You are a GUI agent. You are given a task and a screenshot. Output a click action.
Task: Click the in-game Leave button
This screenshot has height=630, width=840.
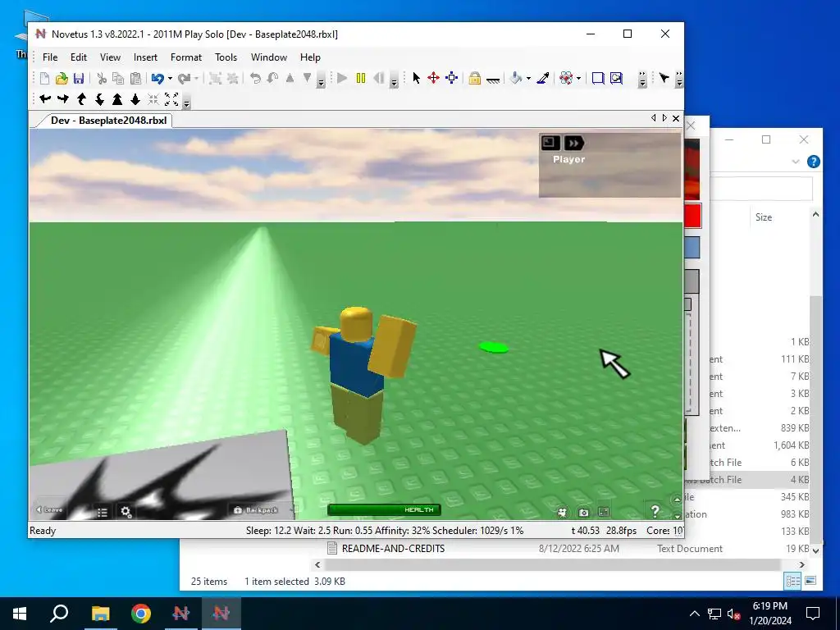coord(49,509)
